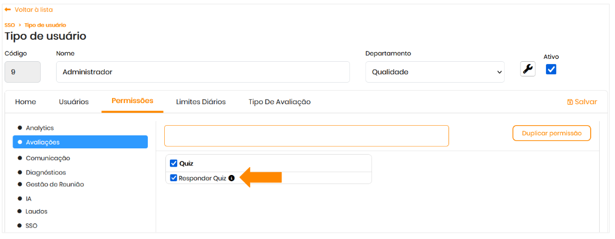
Task: Click into the Nome input field
Action: 203,72
